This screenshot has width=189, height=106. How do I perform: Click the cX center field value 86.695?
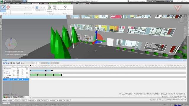tap(32, 100)
